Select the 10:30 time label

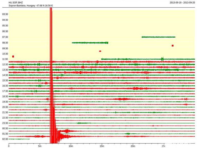tap(5, 54)
